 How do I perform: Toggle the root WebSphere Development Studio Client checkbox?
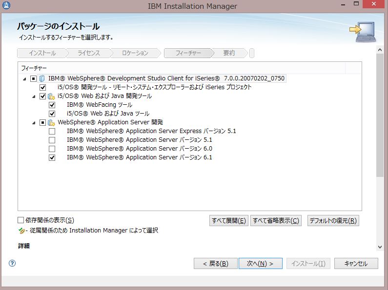[x=33, y=78]
